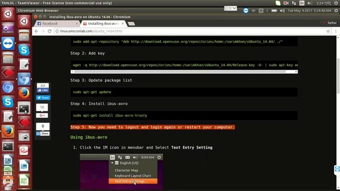Image resolution: width=340 pixels, height=191 pixels.
Task: Open the Chromium three-dot menu
Action: (336, 31)
